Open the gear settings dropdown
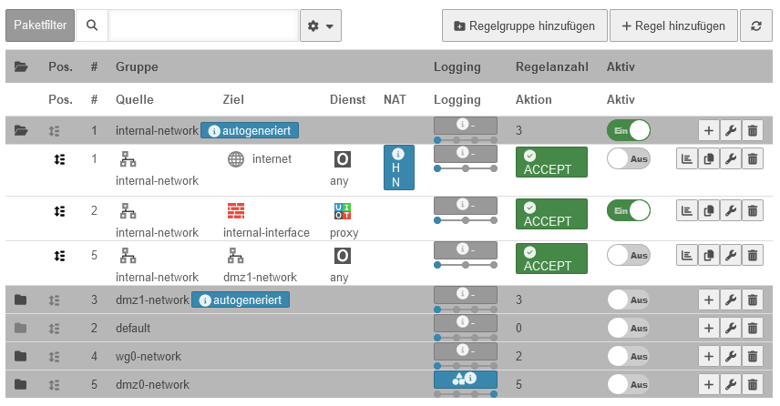780x406 pixels. click(x=321, y=26)
